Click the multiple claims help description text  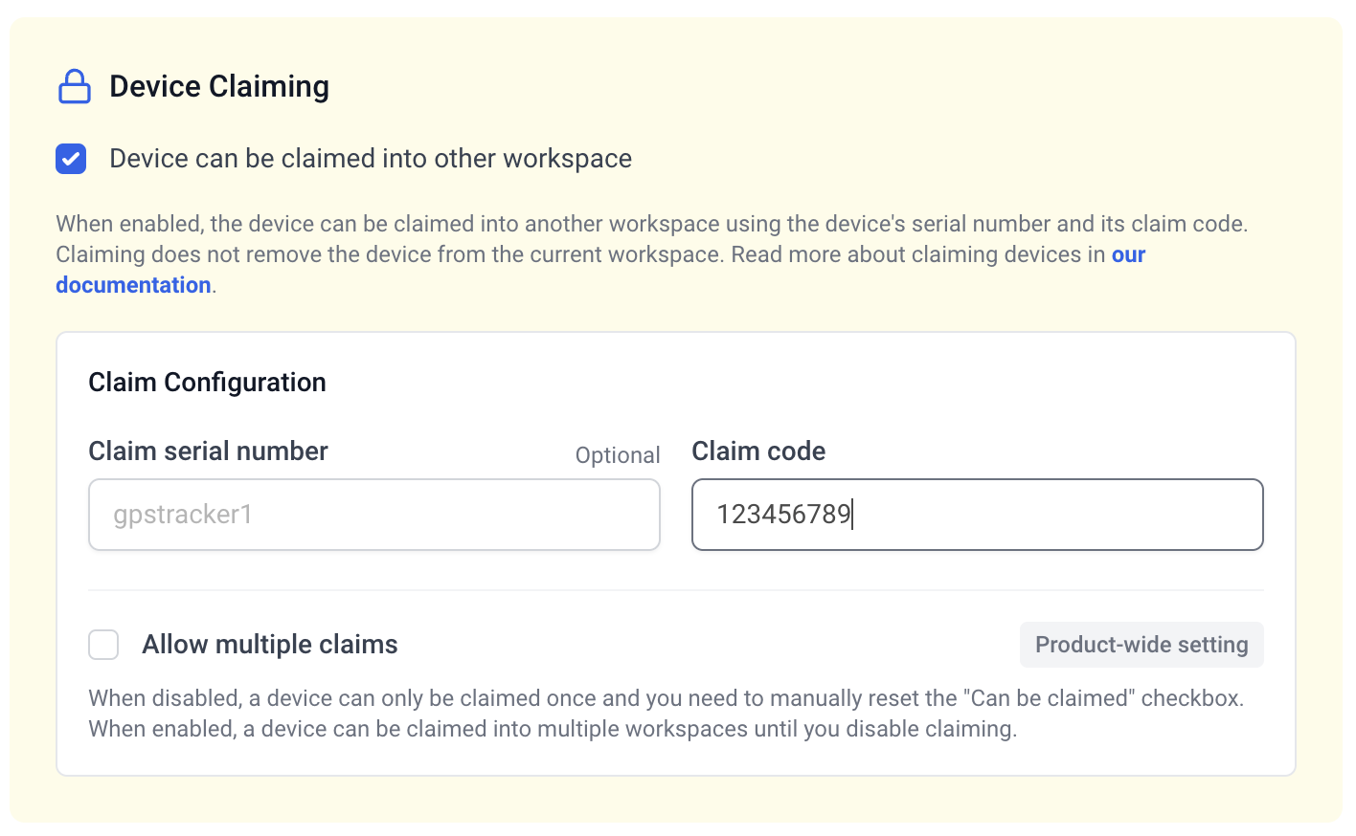coord(666,714)
